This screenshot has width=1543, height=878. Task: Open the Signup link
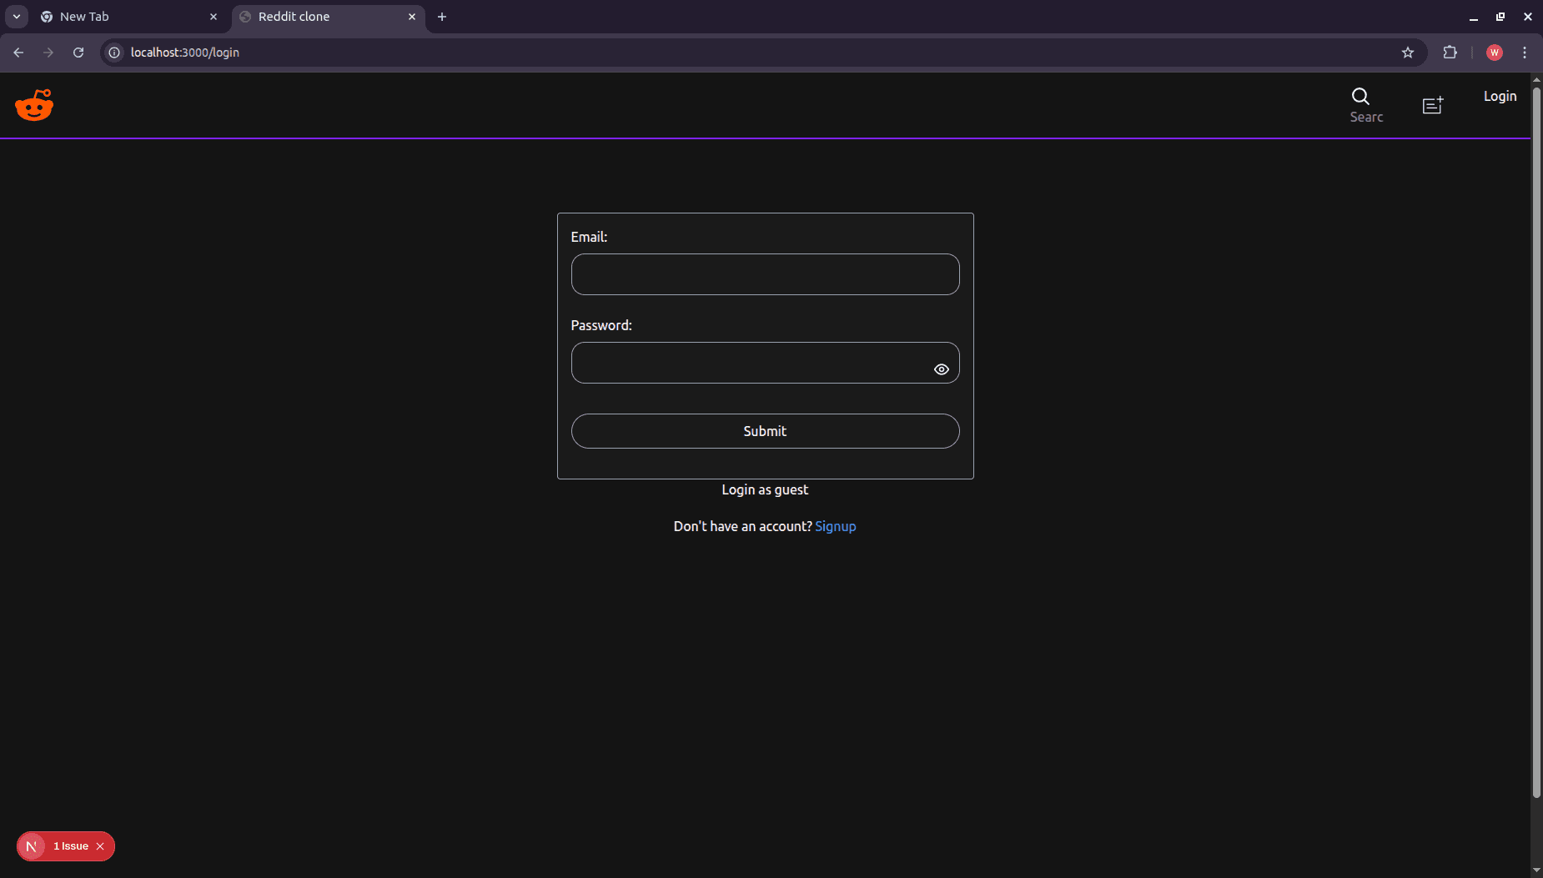(835, 527)
